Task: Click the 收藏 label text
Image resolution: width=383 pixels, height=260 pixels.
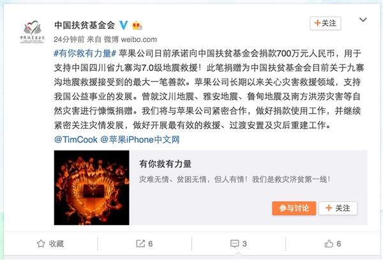Action: pyautogui.click(x=56, y=243)
